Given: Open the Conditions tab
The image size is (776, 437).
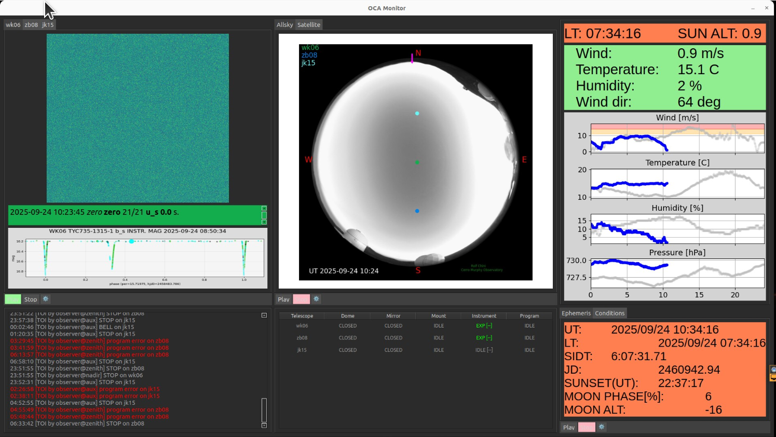Looking at the screenshot, I should coord(609,313).
